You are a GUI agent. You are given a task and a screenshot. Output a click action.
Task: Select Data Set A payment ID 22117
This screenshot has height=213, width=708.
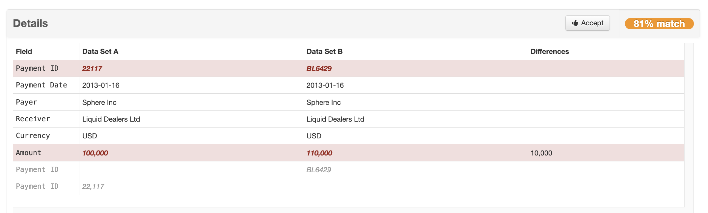92,68
